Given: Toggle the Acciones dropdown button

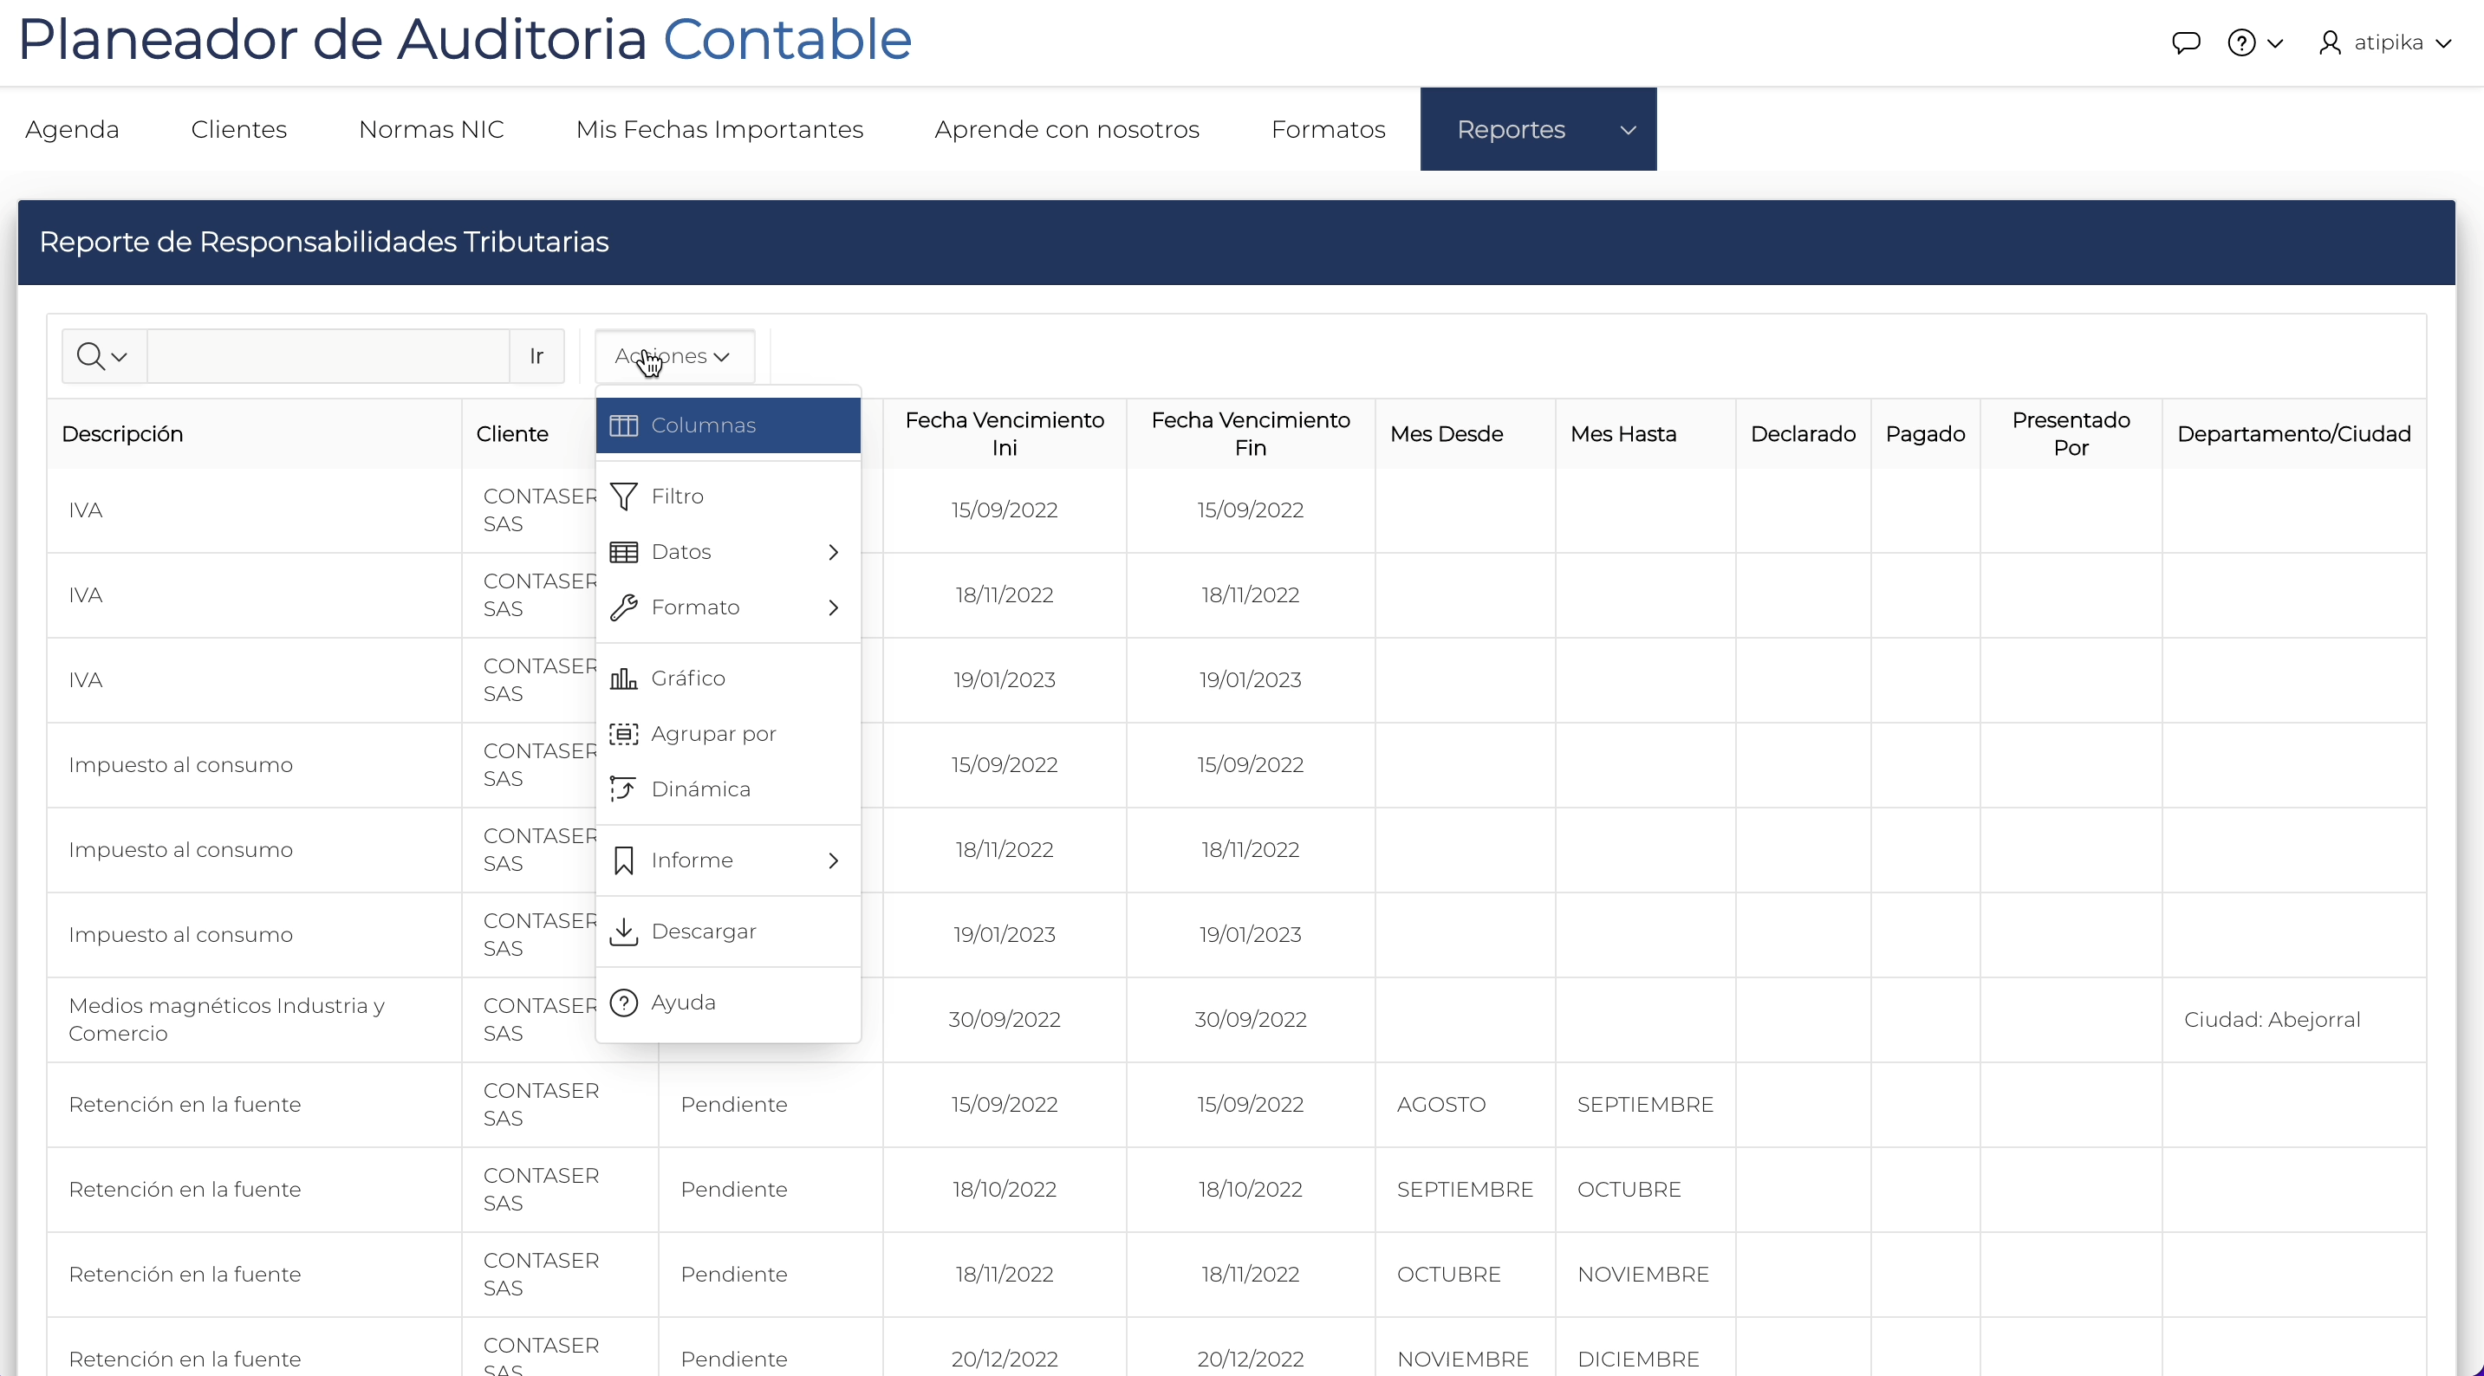Looking at the screenshot, I should coord(674,356).
